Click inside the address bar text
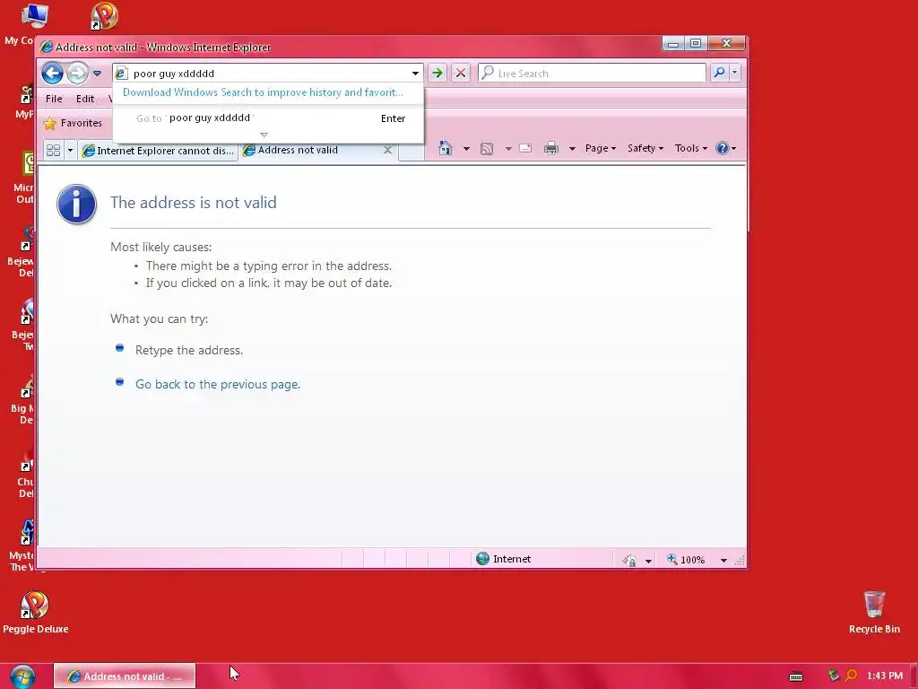The image size is (918, 689). (x=174, y=74)
